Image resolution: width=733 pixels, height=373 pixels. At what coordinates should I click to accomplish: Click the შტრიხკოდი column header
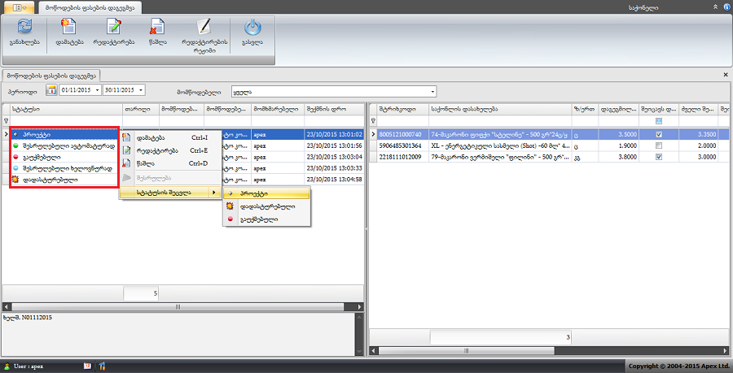[x=399, y=108]
